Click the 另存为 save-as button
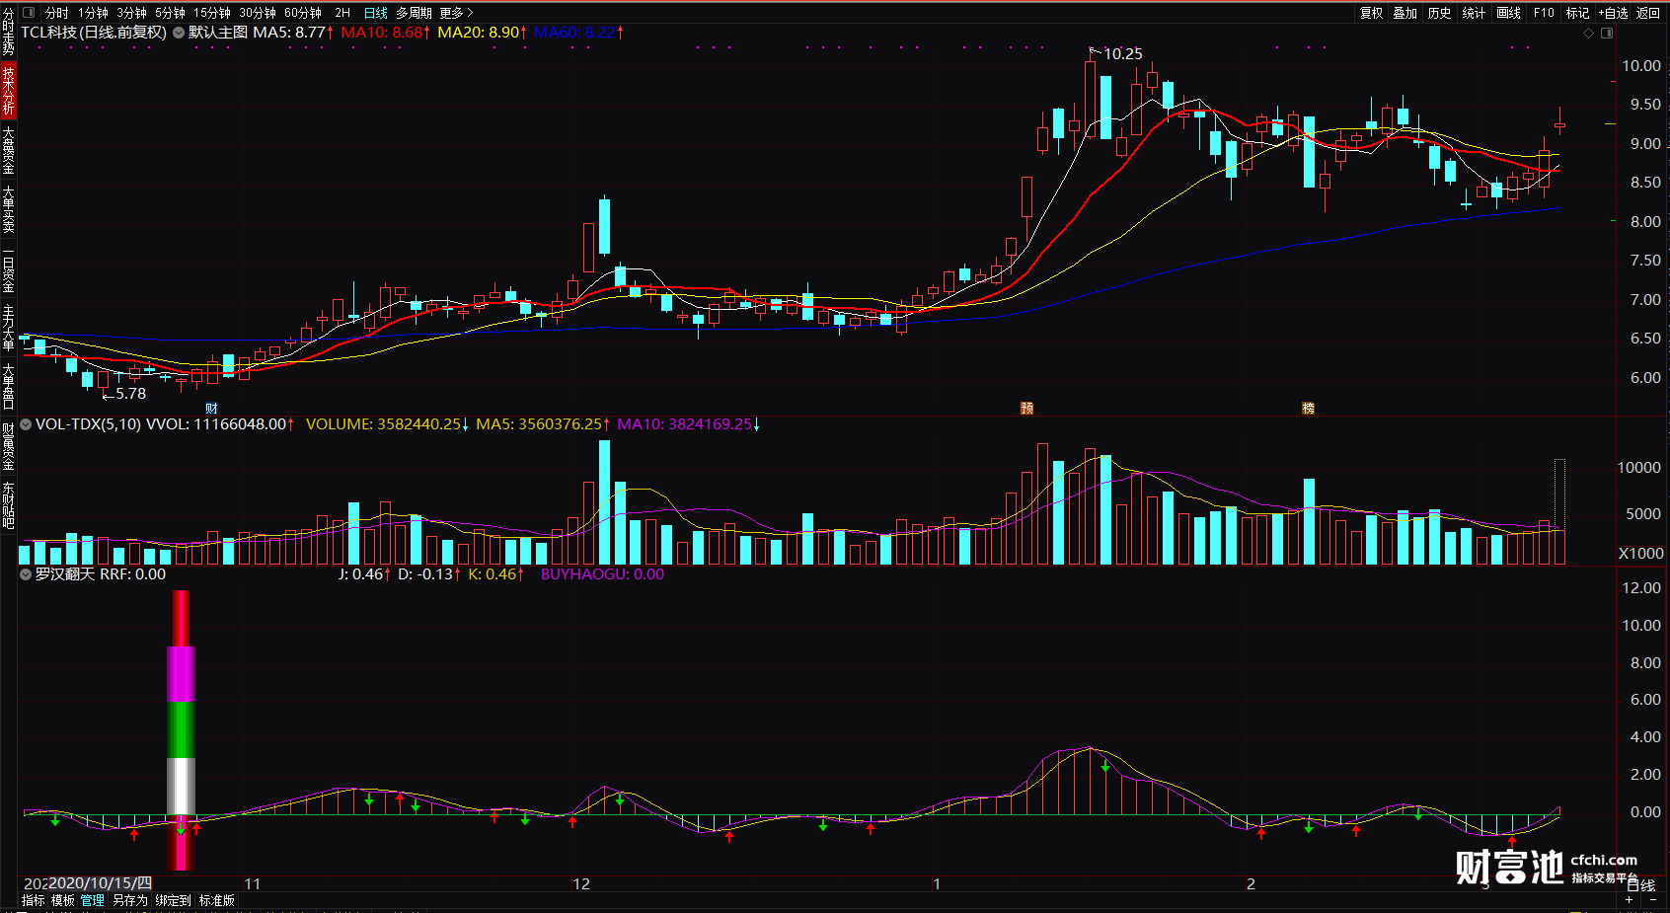 (129, 900)
